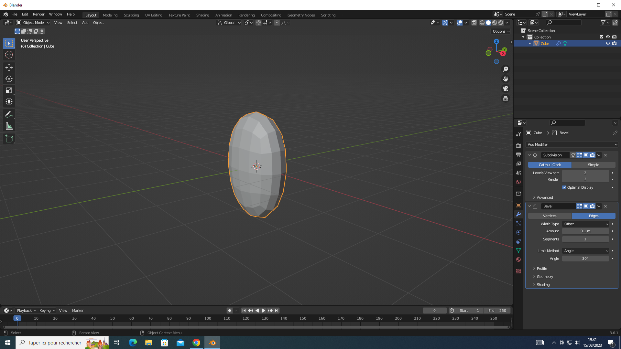Click the viewport zoom magnifier icon
The image size is (621, 349).
click(506, 69)
